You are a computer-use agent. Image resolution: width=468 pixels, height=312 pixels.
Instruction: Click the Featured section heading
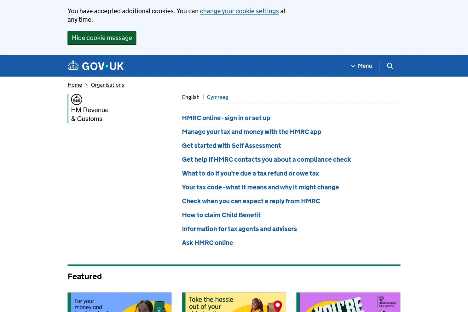coord(84,276)
